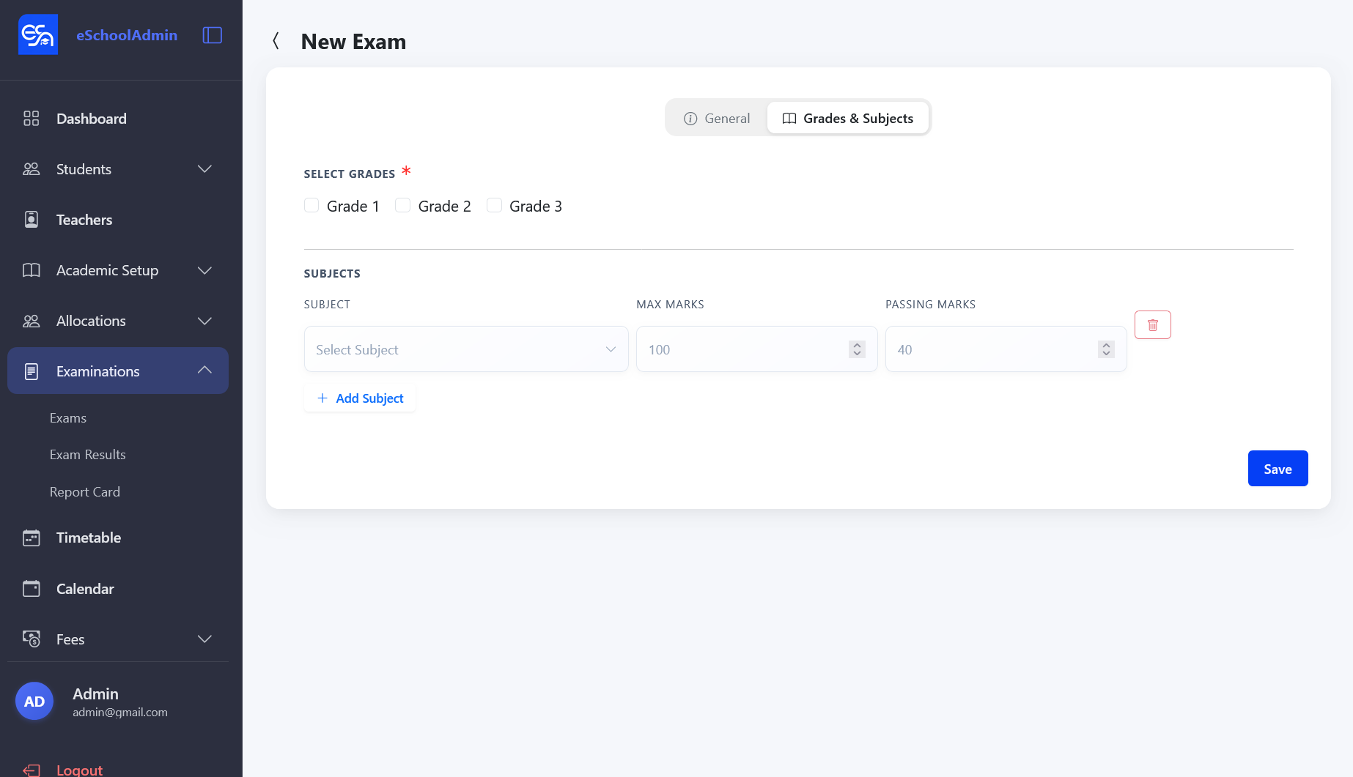This screenshot has height=777, width=1353.
Task: Click the Dashboard grid icon
Action: (32, 119)
